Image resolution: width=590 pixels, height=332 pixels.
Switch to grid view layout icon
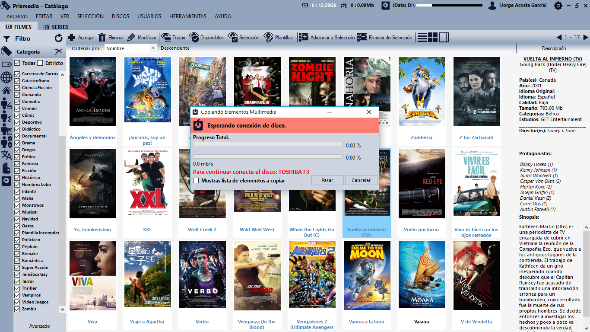tap(433, 38)
